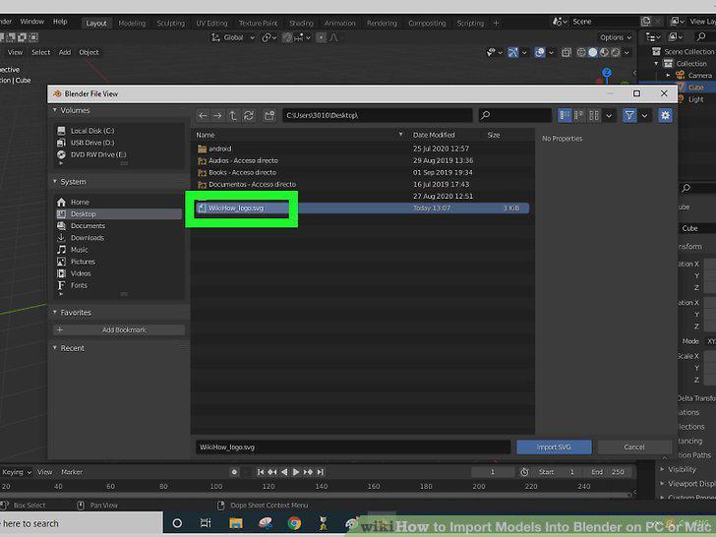The width and height of the screenshot is (716, 537).
Task: Open the Layout workspace tab
Action: click(x=96, y=23)
